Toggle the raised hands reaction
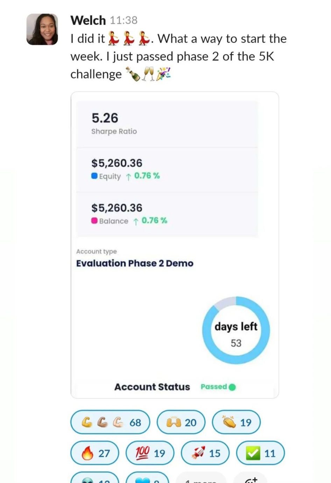This screenshot has height=483, width=331. coord(181,422)
